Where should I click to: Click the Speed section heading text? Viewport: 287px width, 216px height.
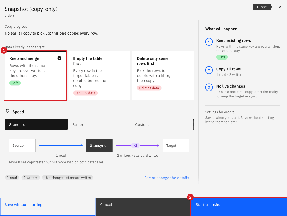[x=18, y=112]
